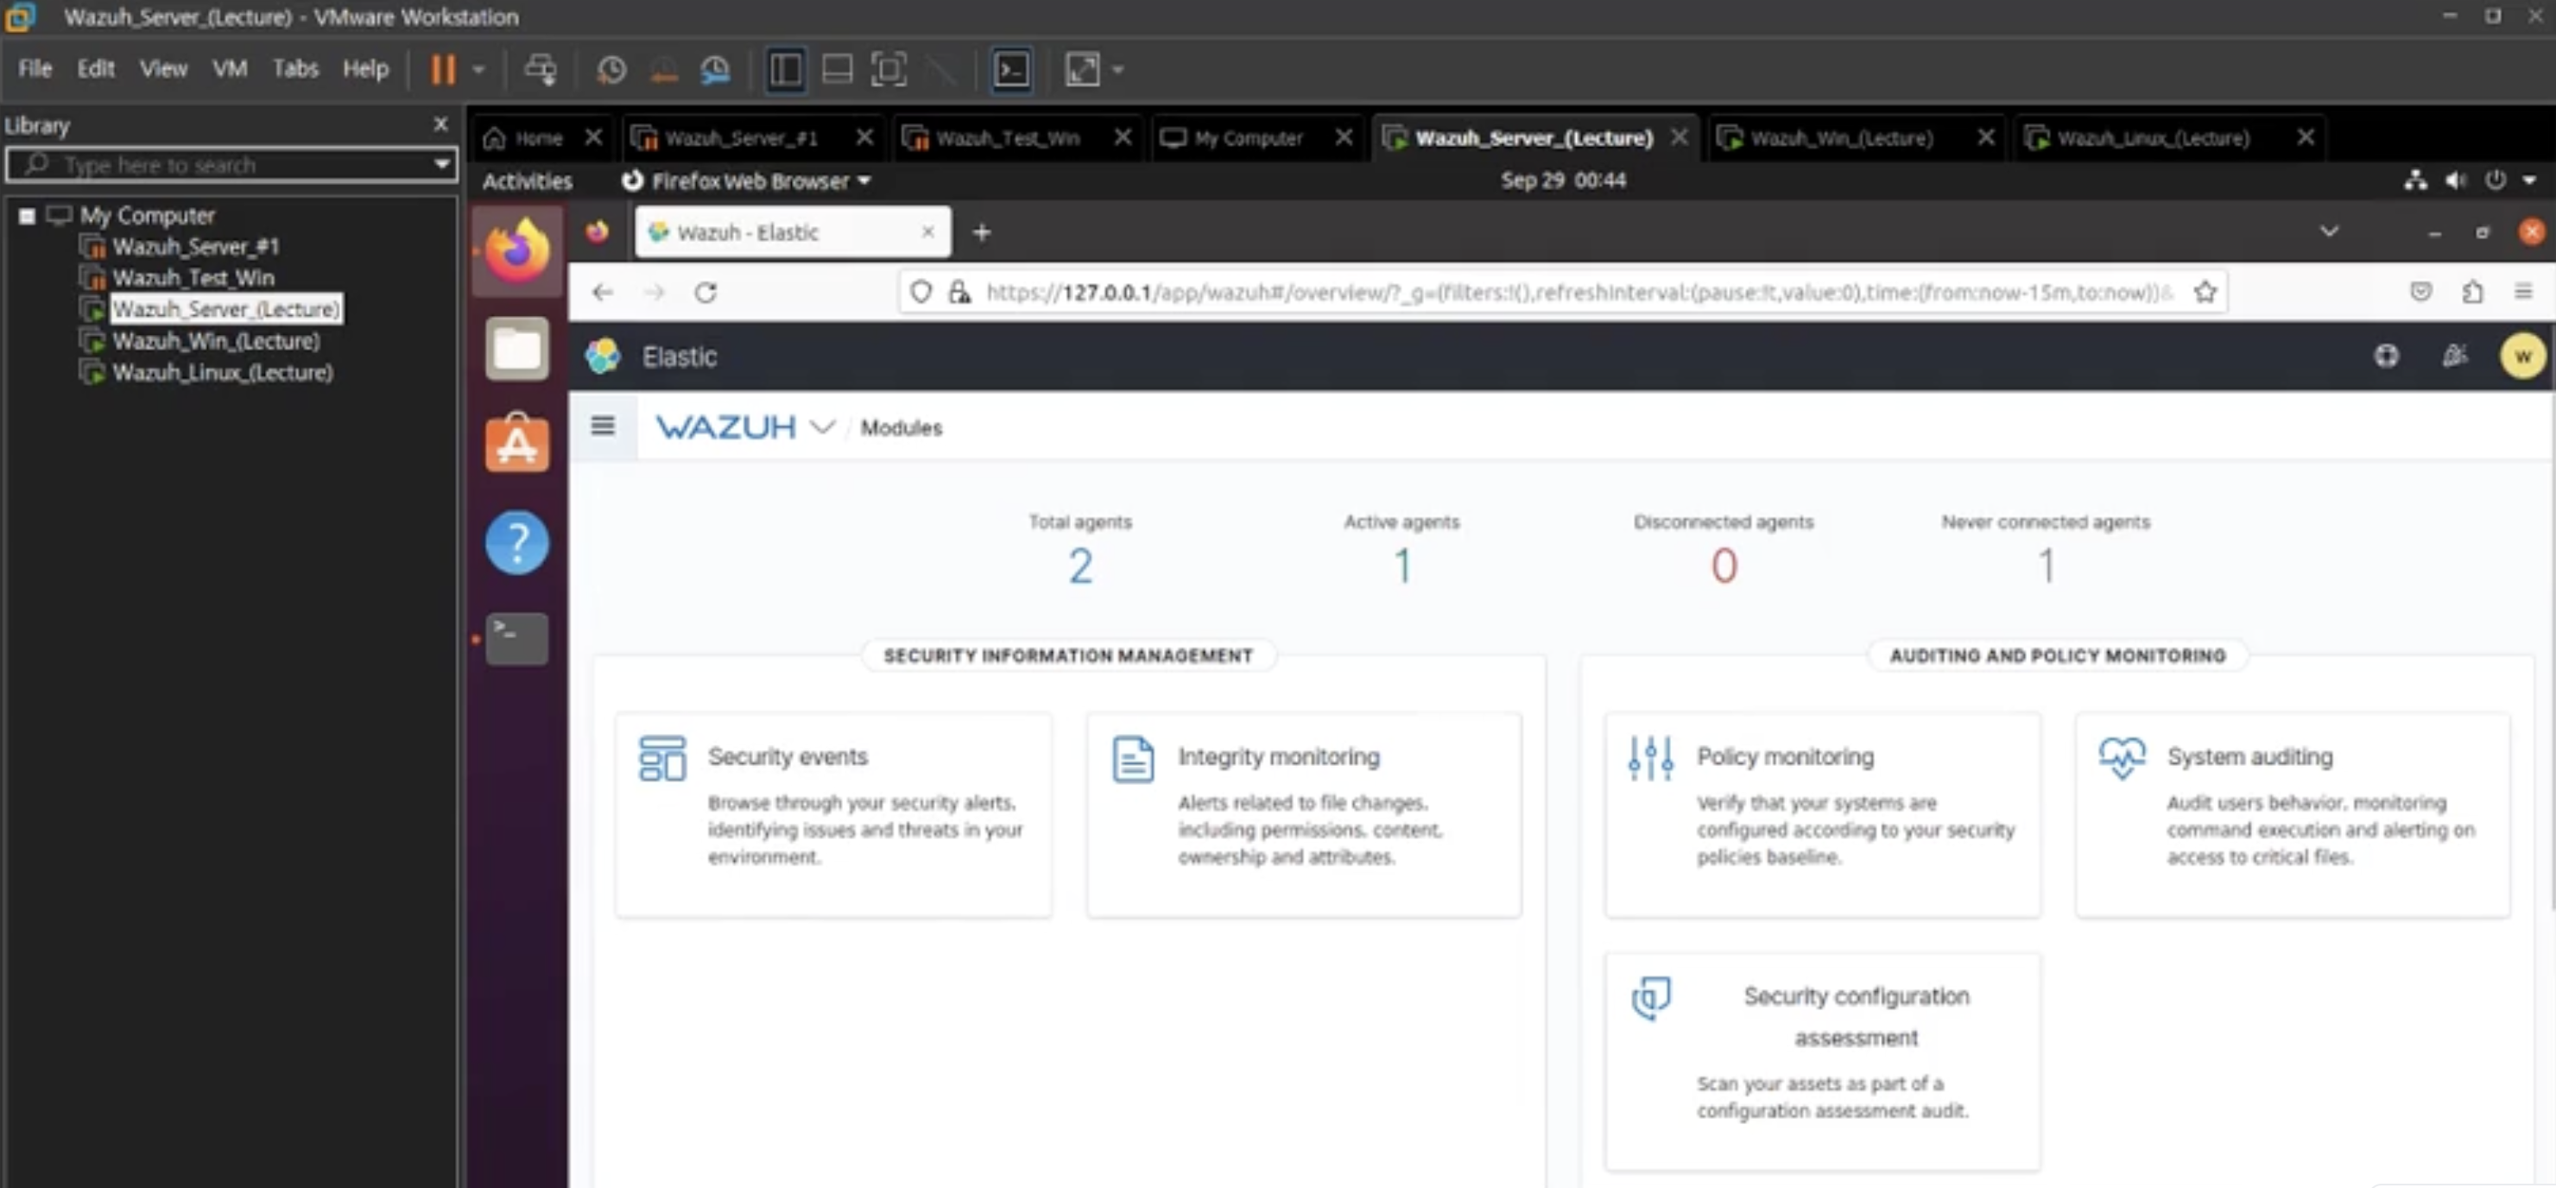Close the Library panel
This screenshot has height=1188, width=2556.
pyautogui.click(x=440, y=124)
